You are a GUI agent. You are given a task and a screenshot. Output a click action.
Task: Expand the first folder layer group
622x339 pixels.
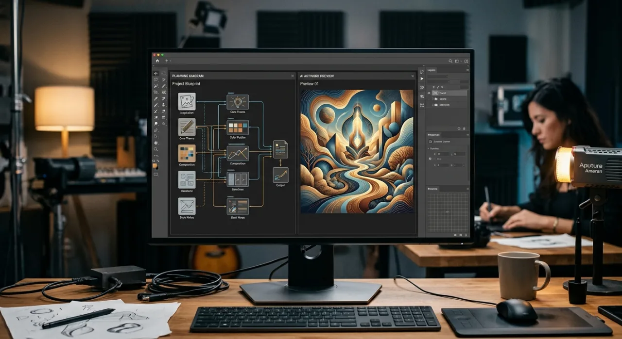tap(433, 99)
